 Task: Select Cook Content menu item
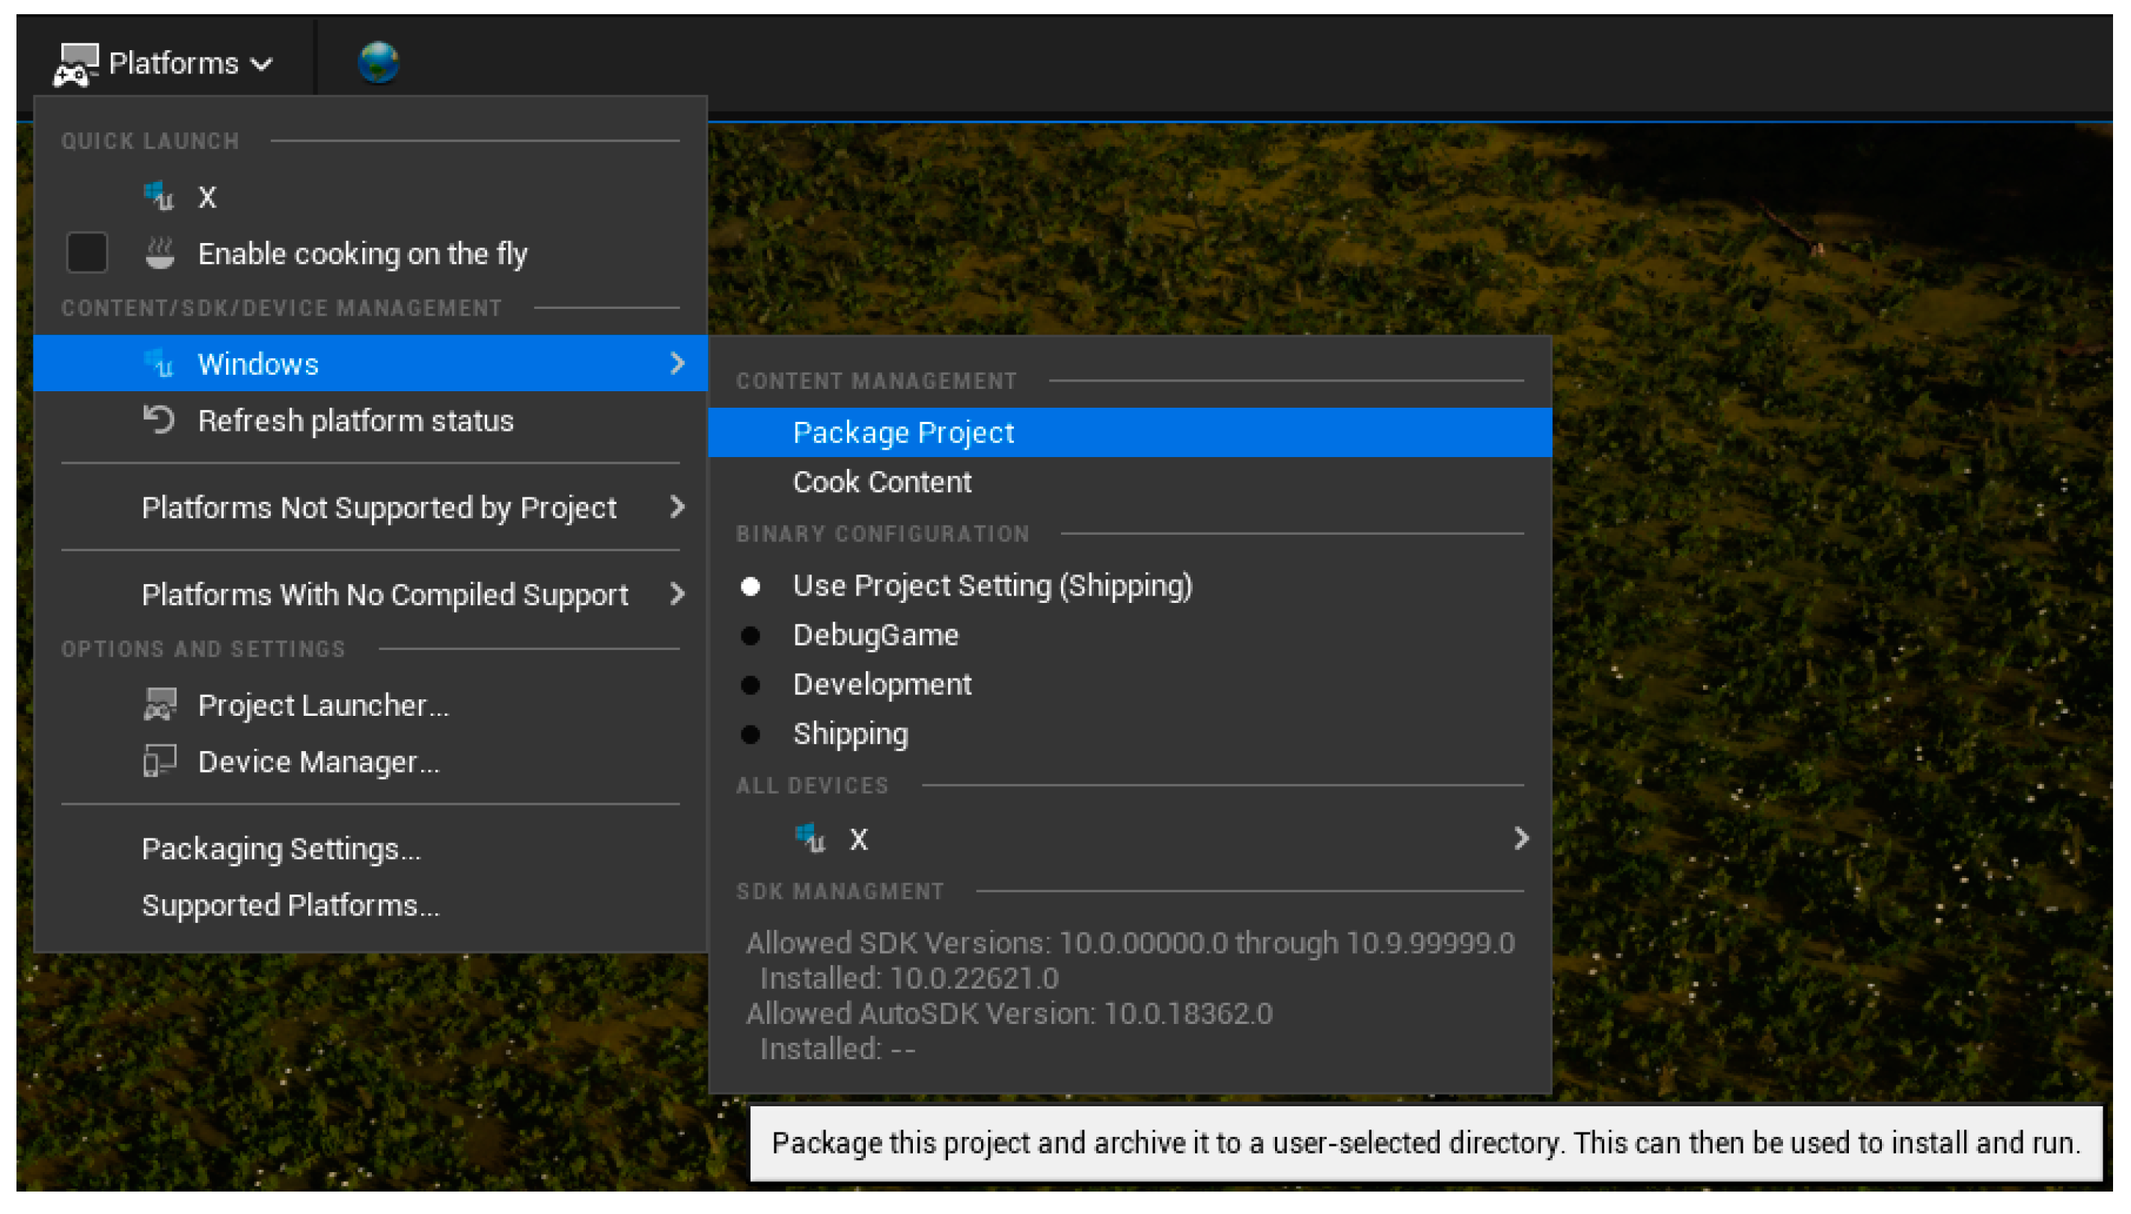[x=881, y=482]
